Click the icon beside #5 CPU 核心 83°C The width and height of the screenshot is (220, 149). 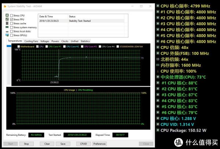158,106
